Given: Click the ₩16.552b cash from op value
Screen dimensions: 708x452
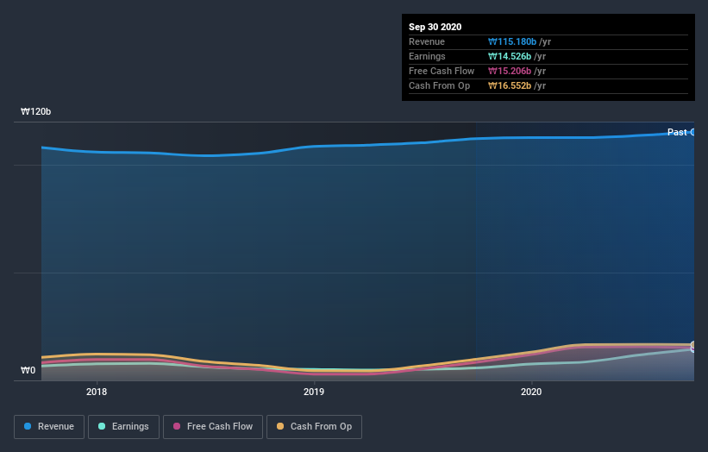Looking at the screenshot, I should (x=510, y=85).
